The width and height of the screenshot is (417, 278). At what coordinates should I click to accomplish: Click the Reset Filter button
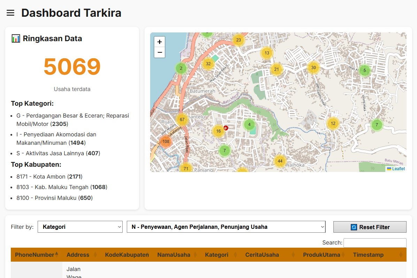tap(370, 227)
